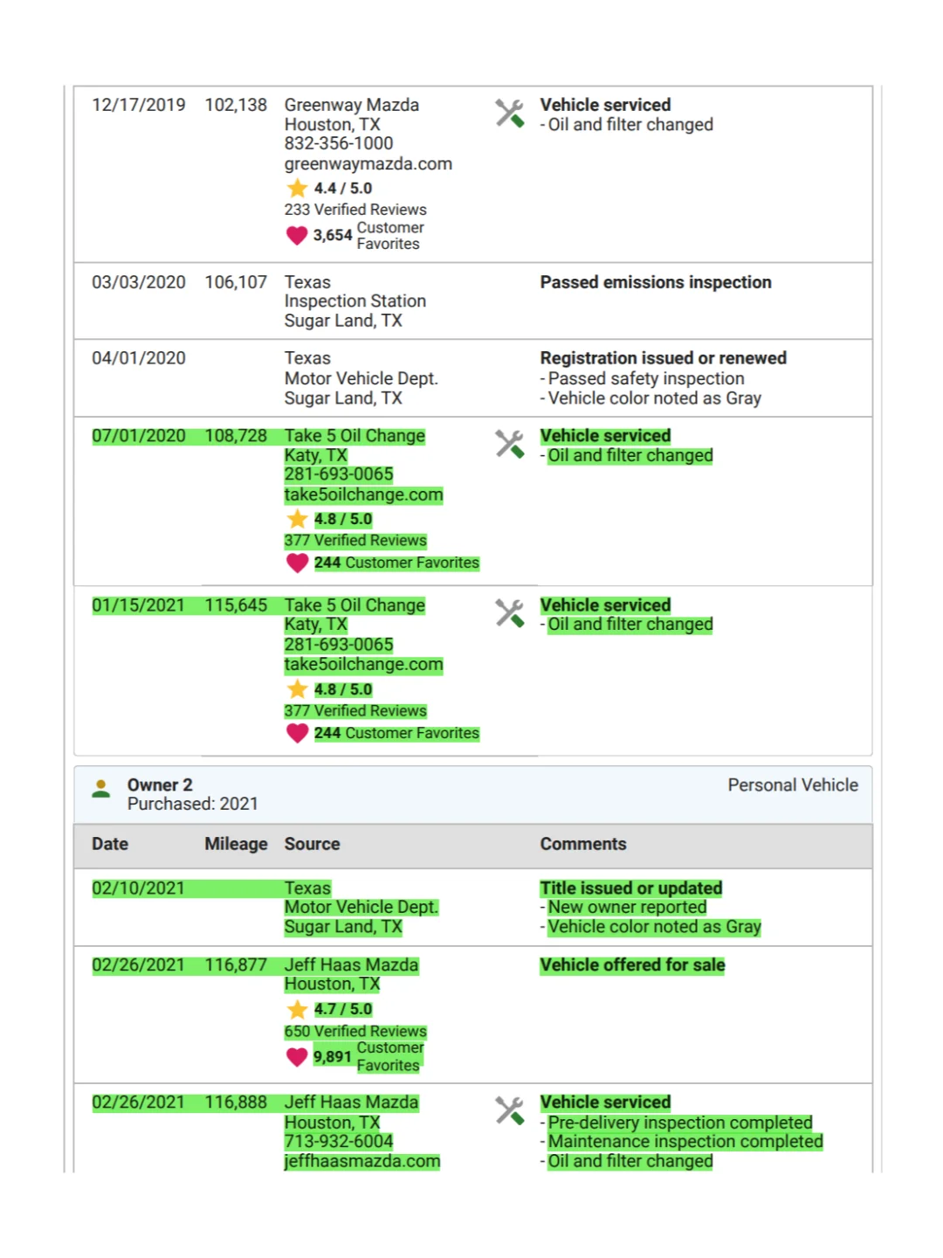Screen dimensions: 943x1258
Task: Open take5oilchange.com link in the 07/01/2020 record
Action: tap(363, 494)
